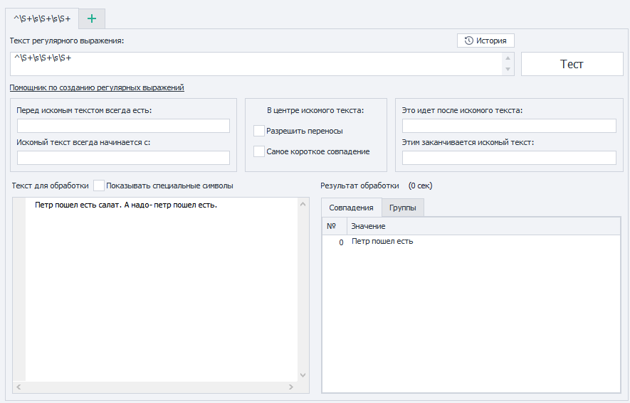Enable Показывать специальные символы checkbox
Image resolution: width=630 pixels, height=403 pixels.
tap(99, 186)
